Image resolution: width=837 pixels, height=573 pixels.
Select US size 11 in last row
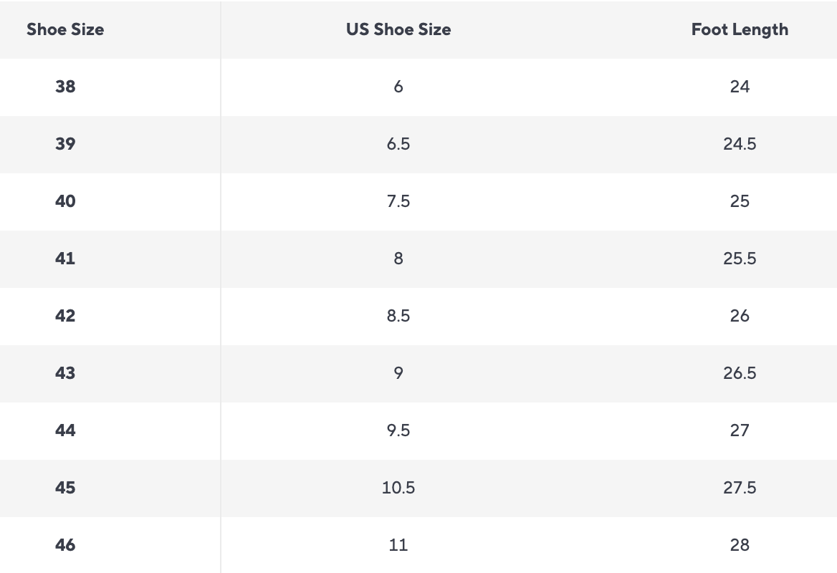click(x=398, y=545)
